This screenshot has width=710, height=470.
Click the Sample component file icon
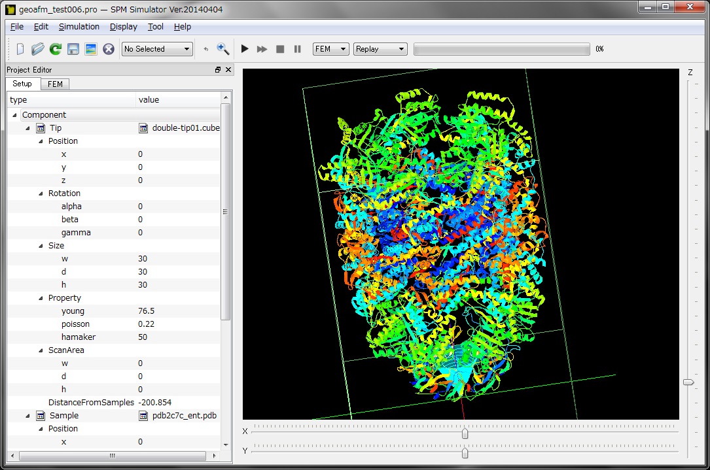coord(41,415)
